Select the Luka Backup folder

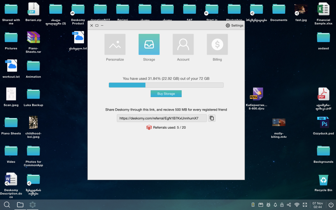pyautogui.click(x=33, y=97)
